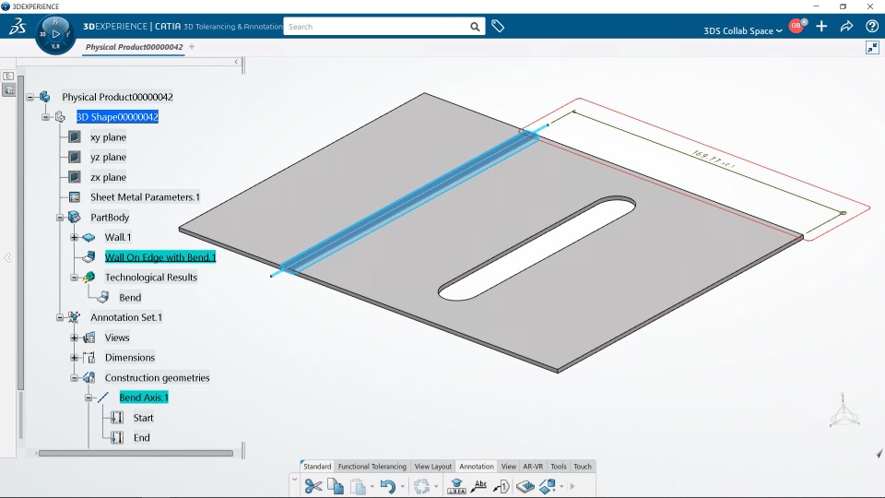The image size is (885, 498).
Task: Show more toolbar commands arrow
Action: pyautogui.click(x=572, y=486)
